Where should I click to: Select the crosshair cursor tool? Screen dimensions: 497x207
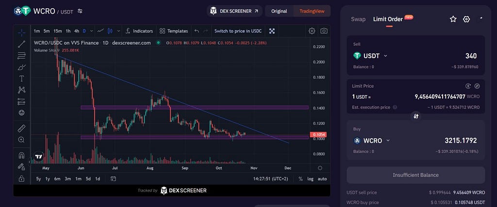point(21,32)
